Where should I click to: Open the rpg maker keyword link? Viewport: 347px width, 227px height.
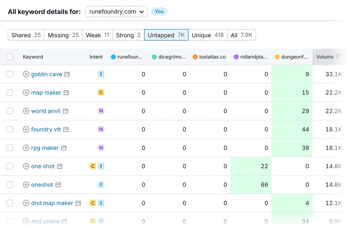coord(45,148)
